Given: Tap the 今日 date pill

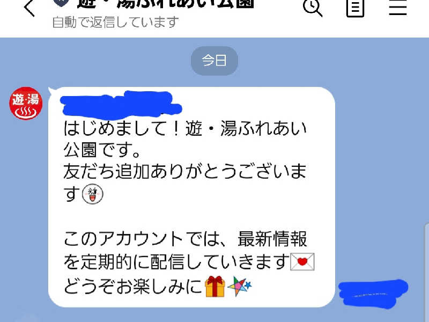Looking at the screenshot, I should (x=214, y=61).
